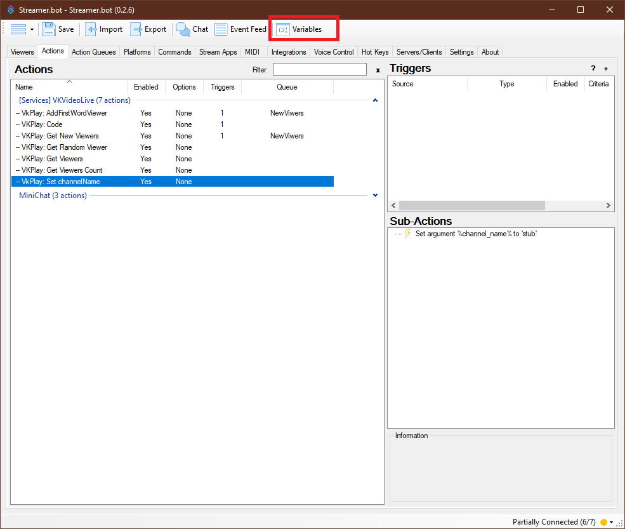625x529 pixels.
Task: Click the Triggers scrollbar left arrow
Action: pos(394,206)
